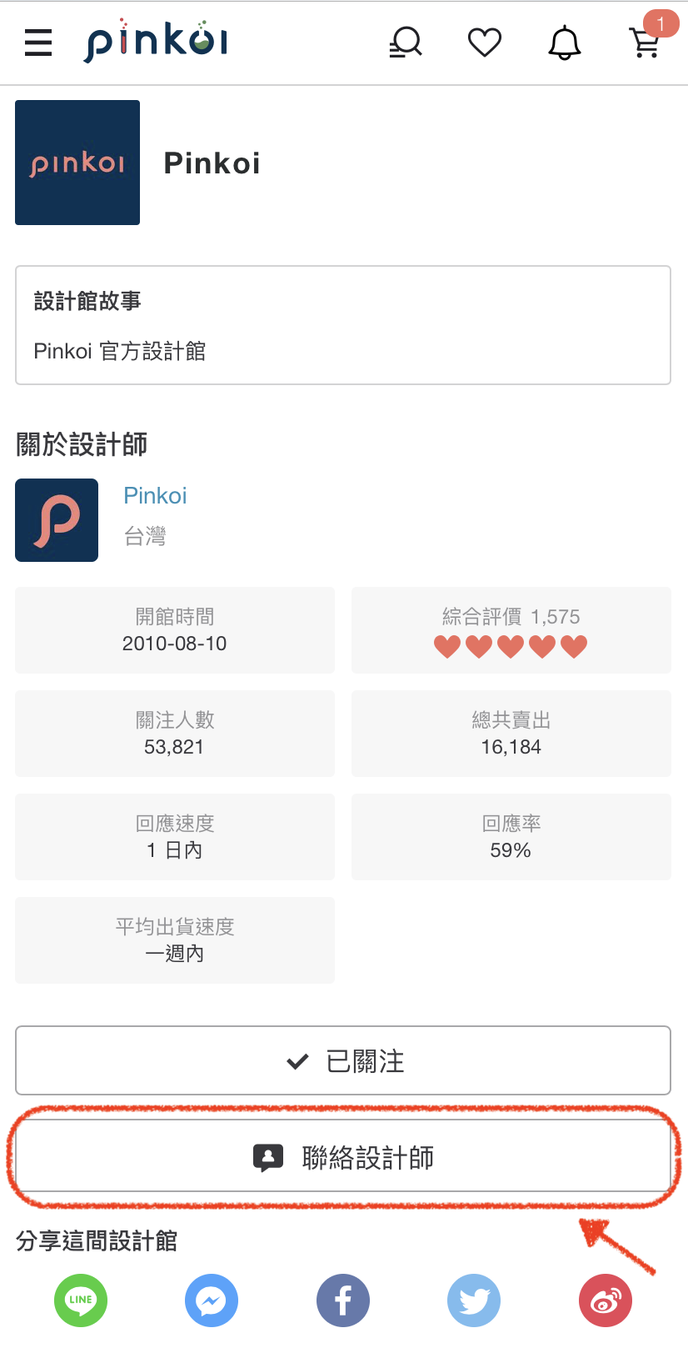Share this shop on Twitter
The width and height of the screenshot is (688, 1358).
click(474, 1300)
